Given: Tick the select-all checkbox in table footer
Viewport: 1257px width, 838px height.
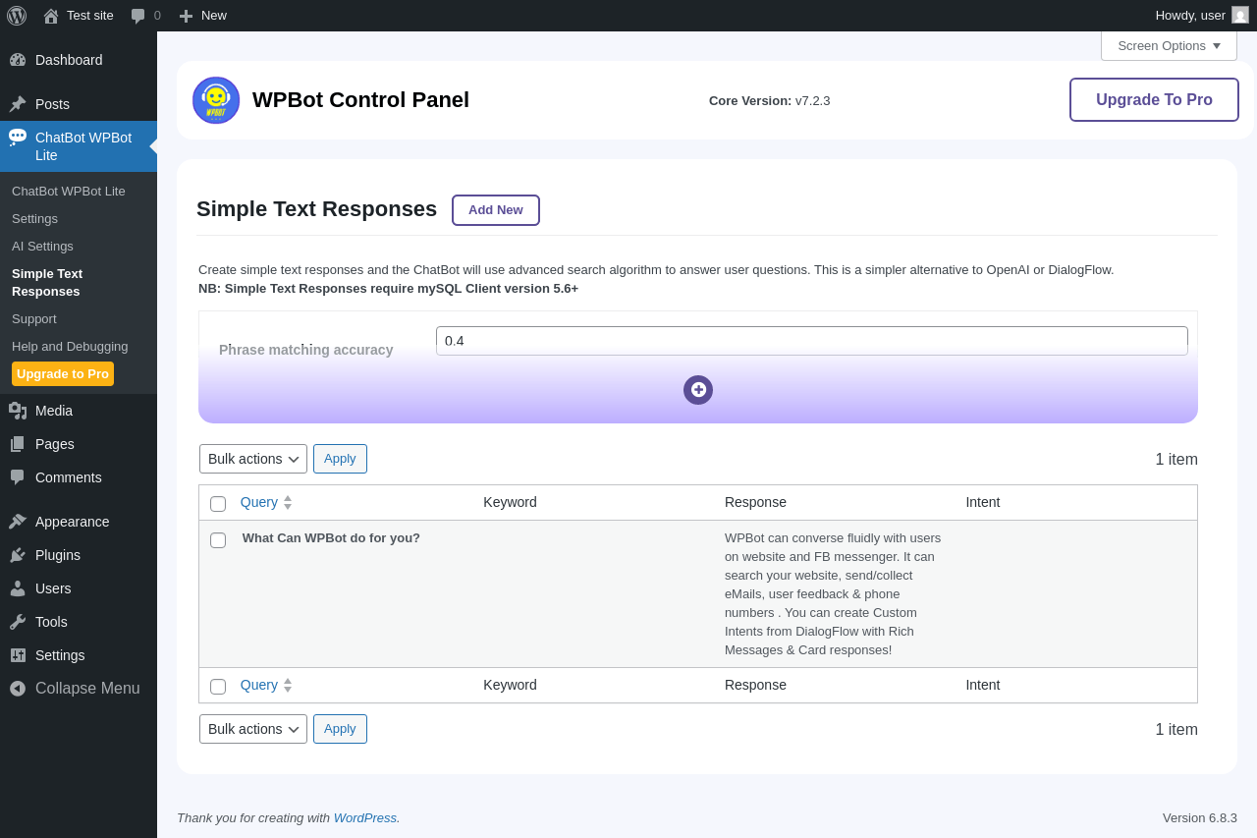Looking at the screenshot, I should [218, 687].
